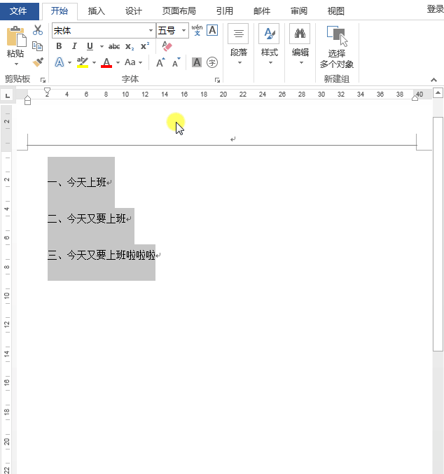Toggle Underline formatting
The width and height of the screenshot is (444, 474).
(x=90, y=46)
